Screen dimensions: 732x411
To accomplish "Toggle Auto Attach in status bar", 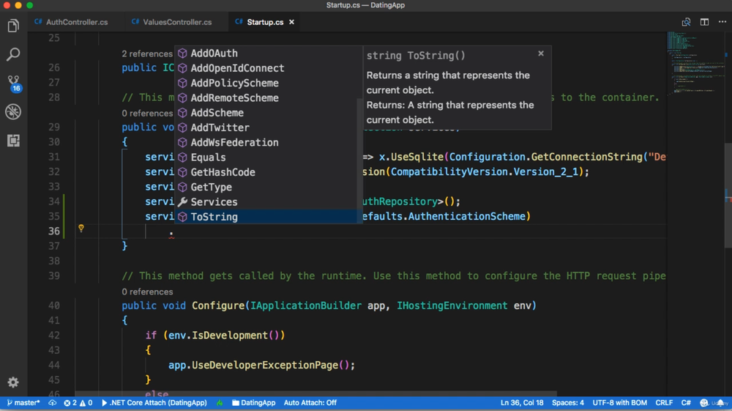I will [310, 403].
